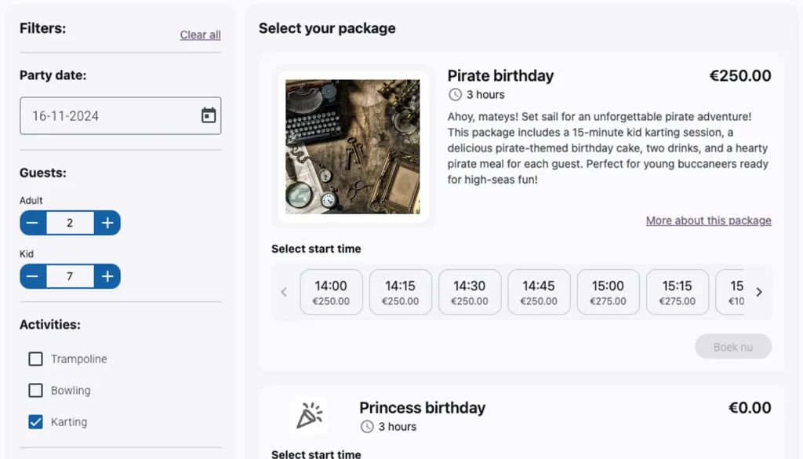Uncheck the Karting activity filter
Screen dimensions: 803x459
(35, 422)
